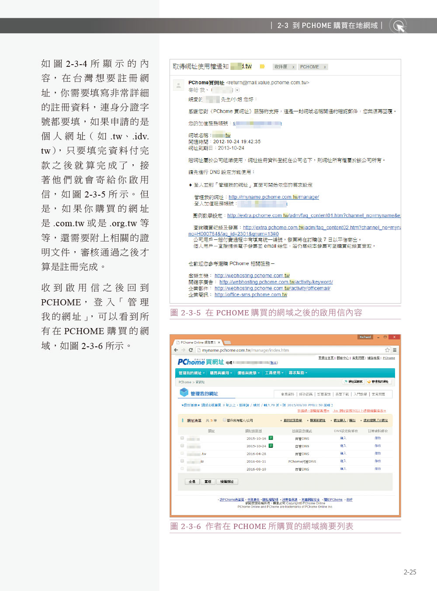437x591 pixels.
Task: Click the 全選 button
Action: click(x=192, y=481)
